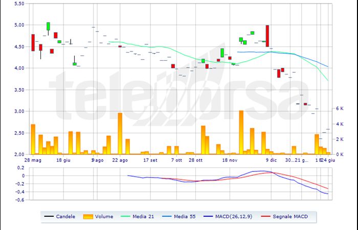Screen dimensions: 358x230
Task: Click the 18 nov date label
Action: (230, 160)
